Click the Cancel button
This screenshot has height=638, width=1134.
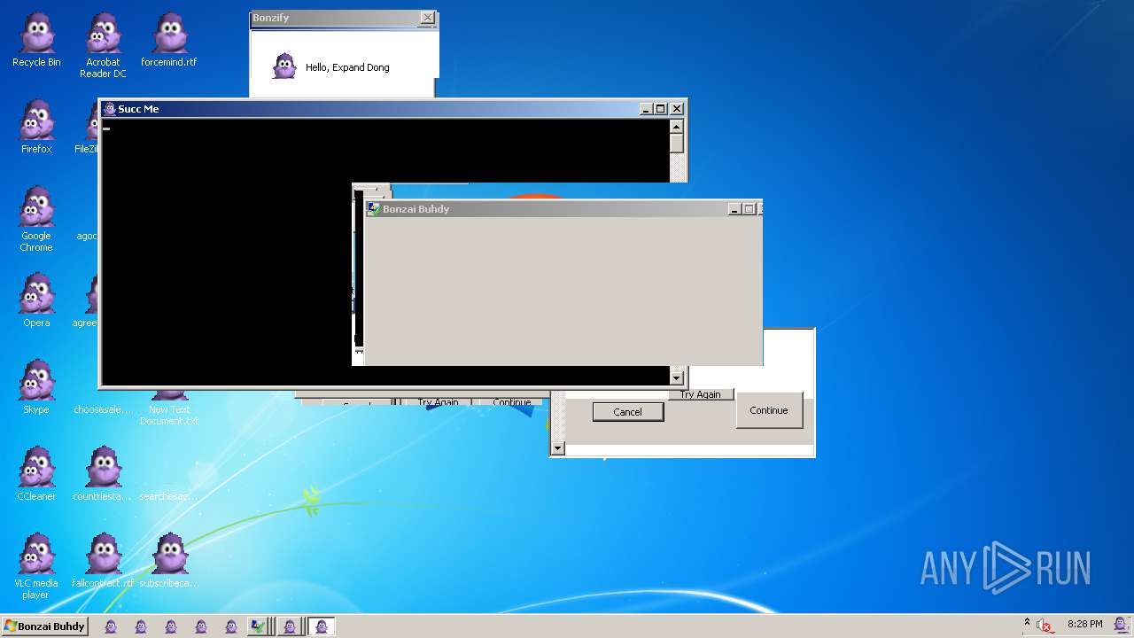[x=627, y=411]
